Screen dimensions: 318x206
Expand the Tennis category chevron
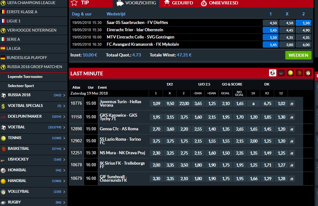(64, 138)
